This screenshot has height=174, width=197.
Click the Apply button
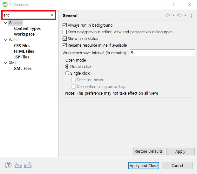click(180, 151)
